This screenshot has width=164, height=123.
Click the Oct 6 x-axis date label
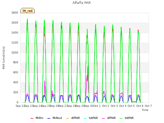pos(140,106)
